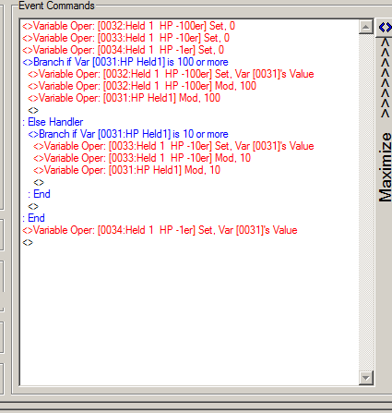Click the vertical scrollbar track

[x=366, y=202]
